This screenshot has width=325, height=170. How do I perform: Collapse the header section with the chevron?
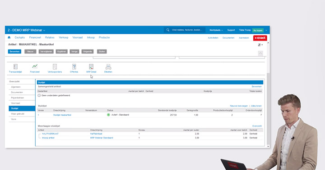click(x=260, y=53)
